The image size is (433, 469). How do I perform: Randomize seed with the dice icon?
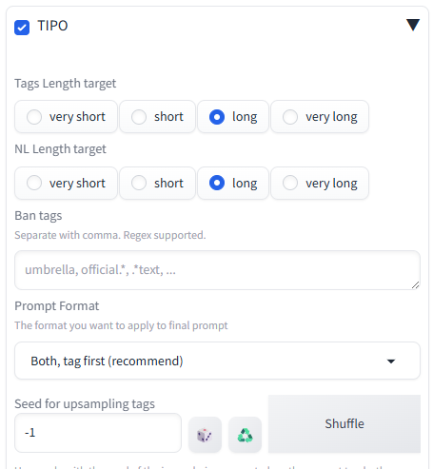click(x=205, y=435)
